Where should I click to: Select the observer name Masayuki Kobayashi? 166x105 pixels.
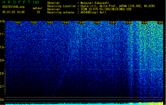(x=95, y=3)
